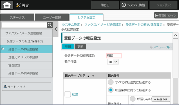This screenshot has height=105, width=179.
Task: Open 表示件数 dropdown
Action: pyautogui.click(x=113, y=62)
